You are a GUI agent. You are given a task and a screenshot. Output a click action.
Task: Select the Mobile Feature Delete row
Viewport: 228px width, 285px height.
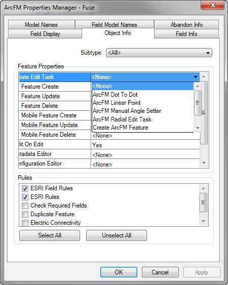(55, 135)
